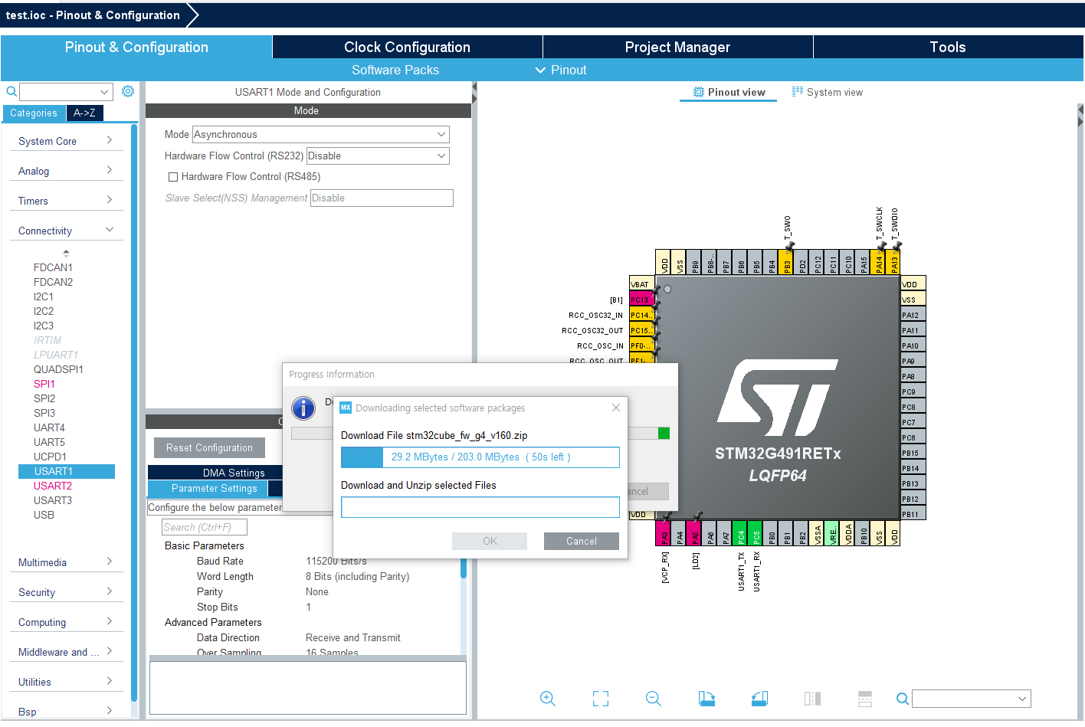Click the Reset Configuration button

209,447
